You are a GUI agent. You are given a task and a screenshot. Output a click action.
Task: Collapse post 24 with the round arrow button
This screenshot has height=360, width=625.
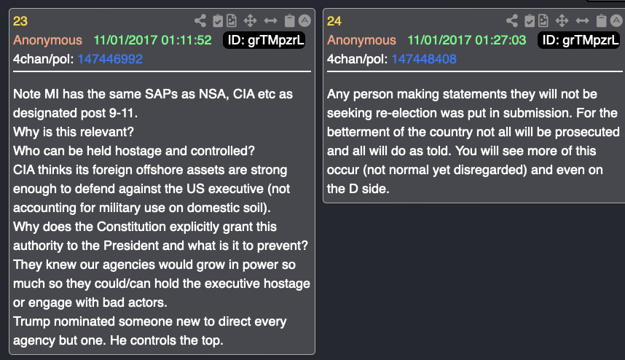coord(617,21)
